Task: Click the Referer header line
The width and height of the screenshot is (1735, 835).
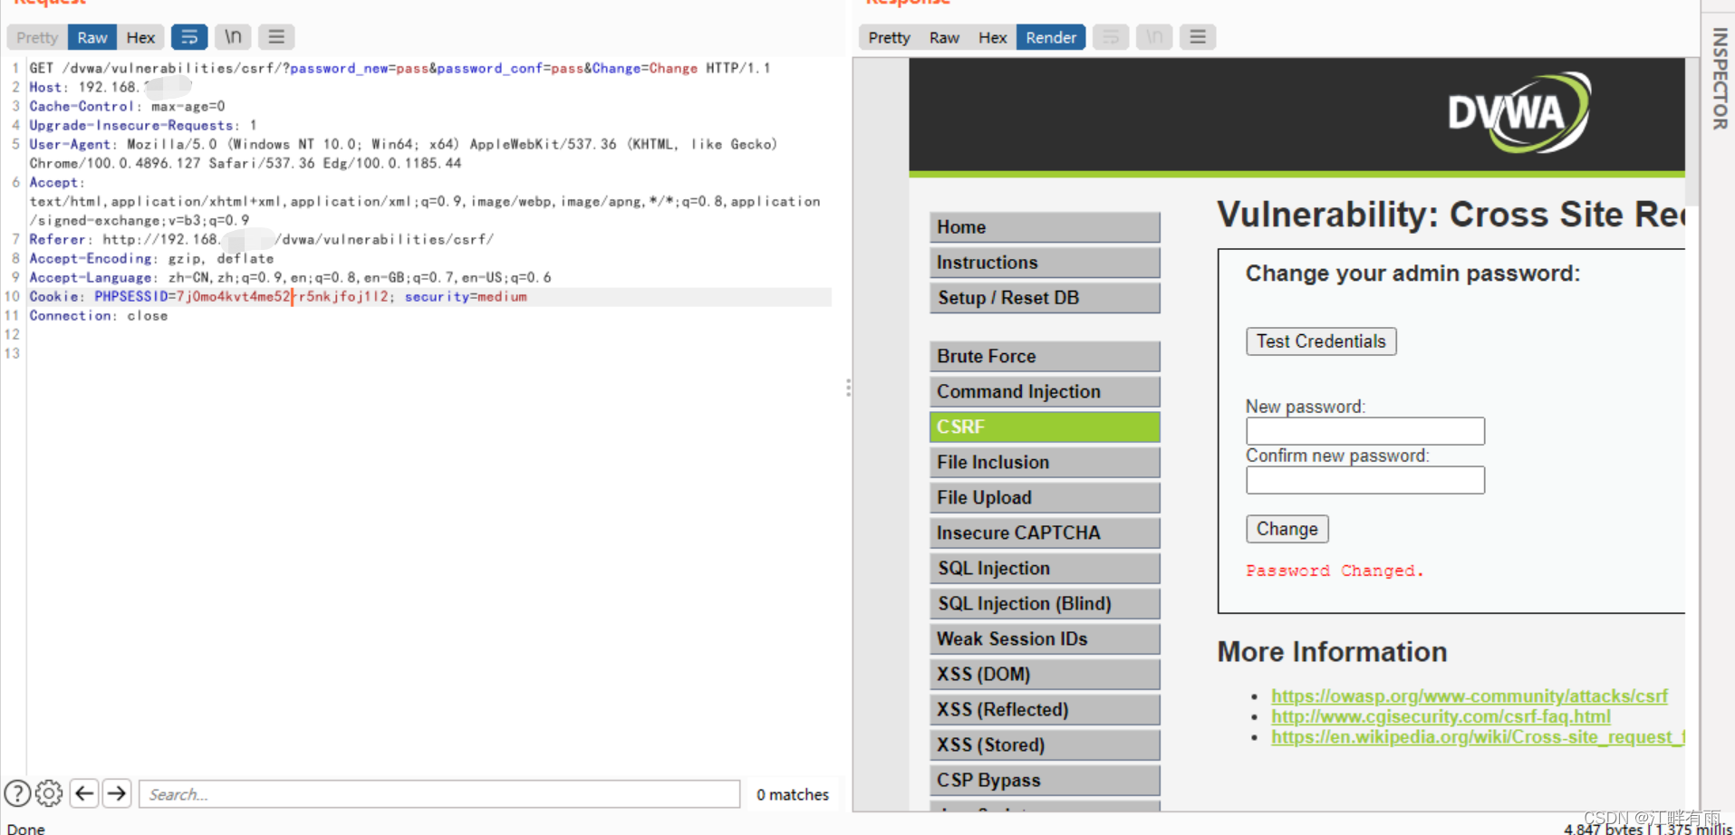Action: 261,239
